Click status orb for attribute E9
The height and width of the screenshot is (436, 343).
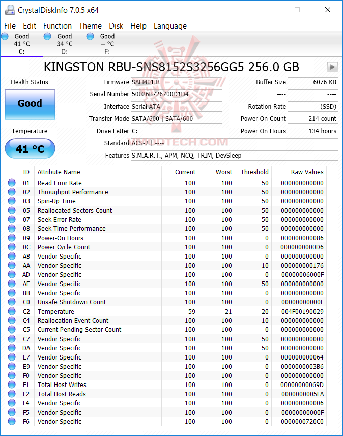coord(12,366)
